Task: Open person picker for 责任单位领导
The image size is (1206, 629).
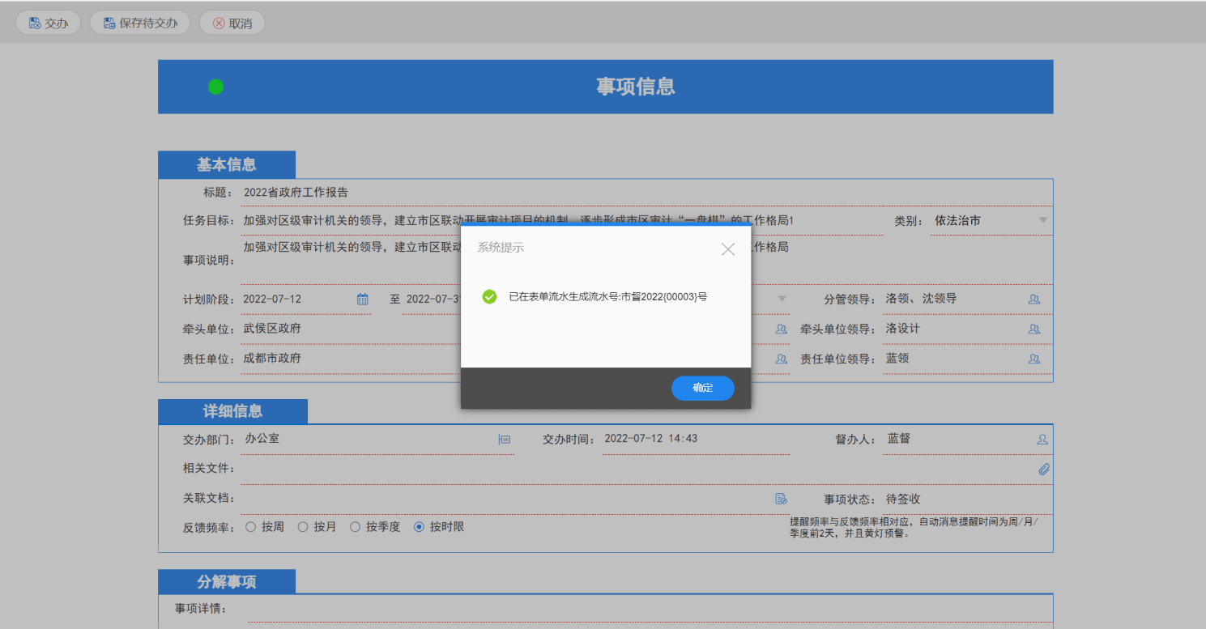Action: coord(1034,359)
